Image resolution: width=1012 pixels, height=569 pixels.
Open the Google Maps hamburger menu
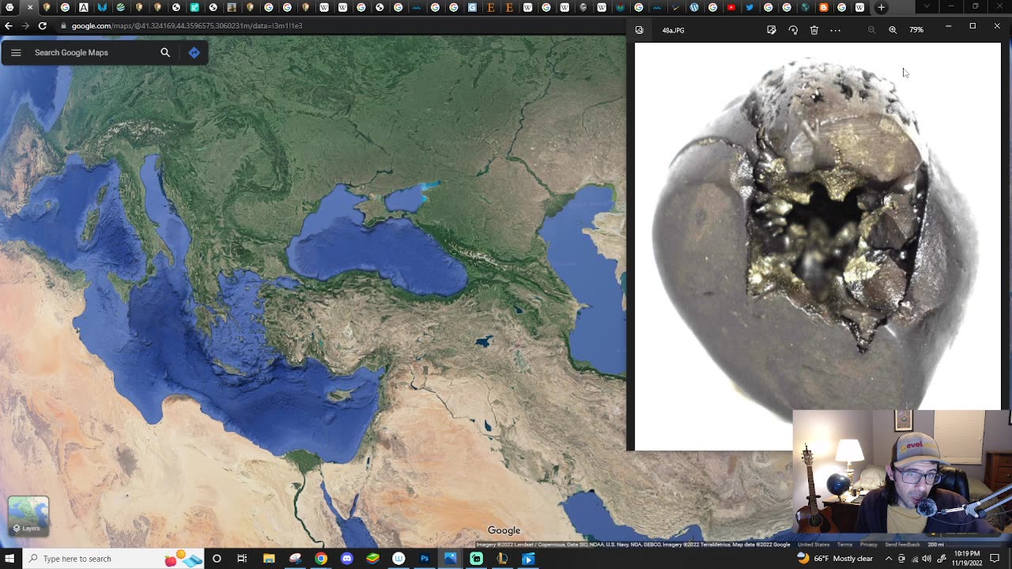[16, 53]
